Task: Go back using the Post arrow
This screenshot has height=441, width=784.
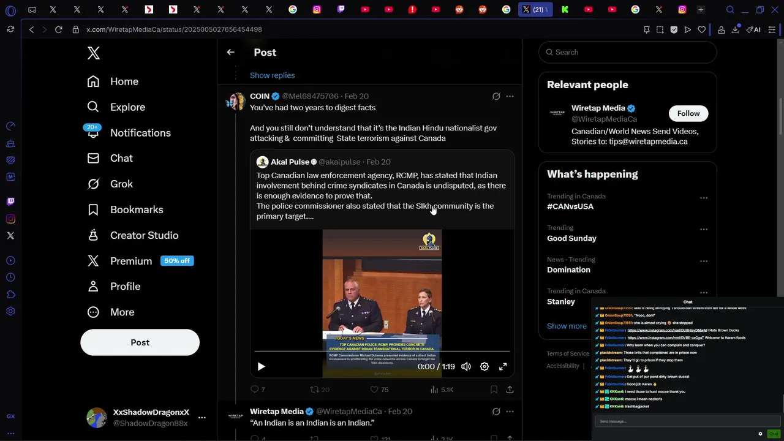Action: (230, 53)
